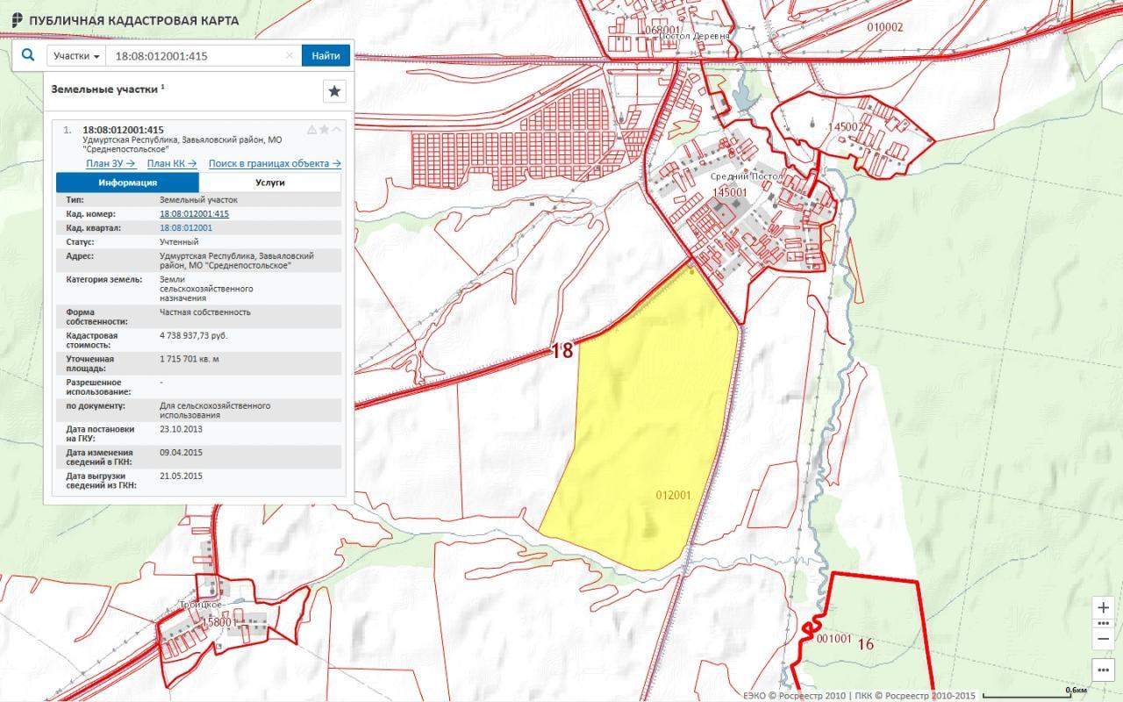Image resolution: width=1123 pixels, height=702 pixels.
Task: Click cadastral quarter link 18:08:012001
Action: click(x=186, y=227)
